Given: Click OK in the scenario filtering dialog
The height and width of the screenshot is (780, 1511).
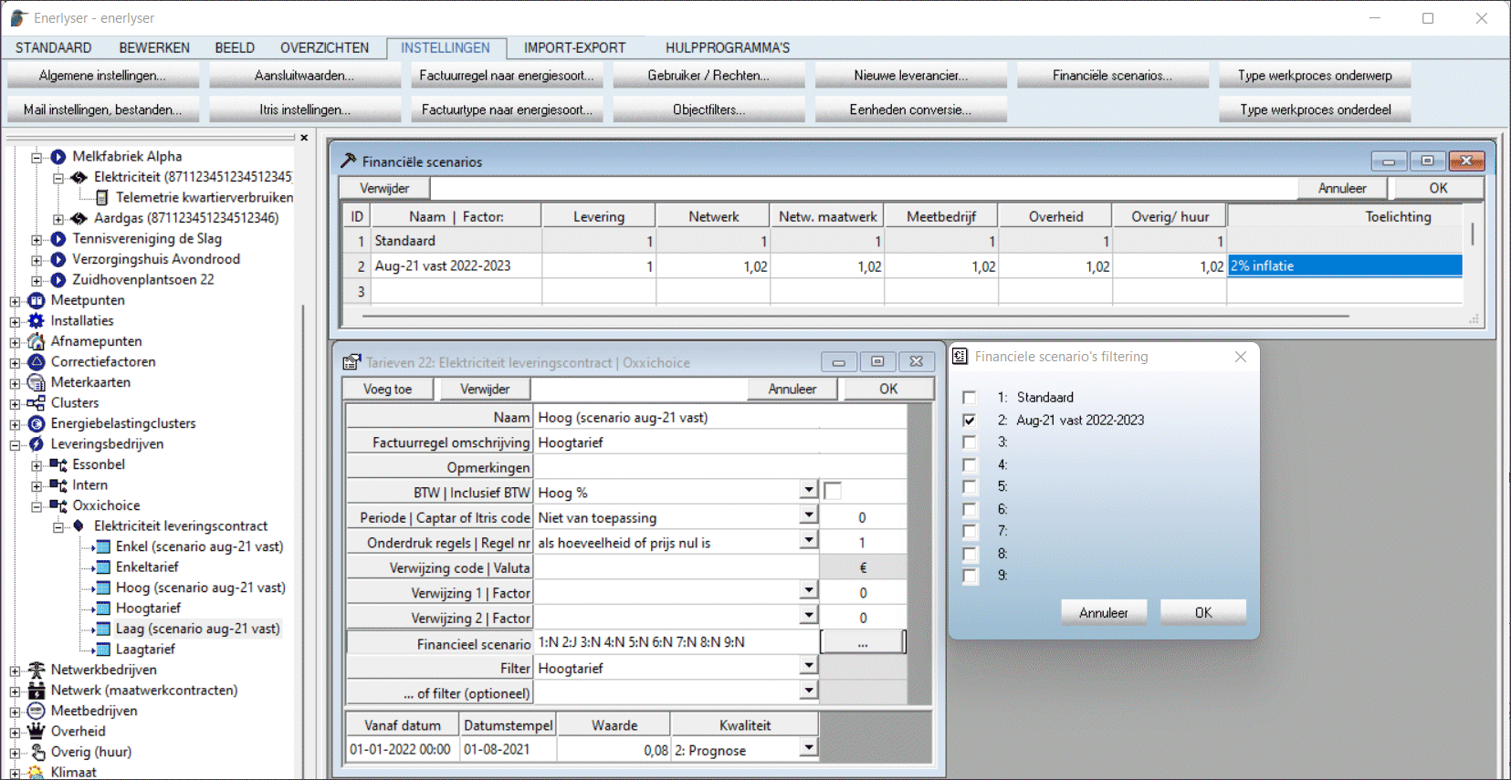Looking at the screenshot, I should point(1203,613).
